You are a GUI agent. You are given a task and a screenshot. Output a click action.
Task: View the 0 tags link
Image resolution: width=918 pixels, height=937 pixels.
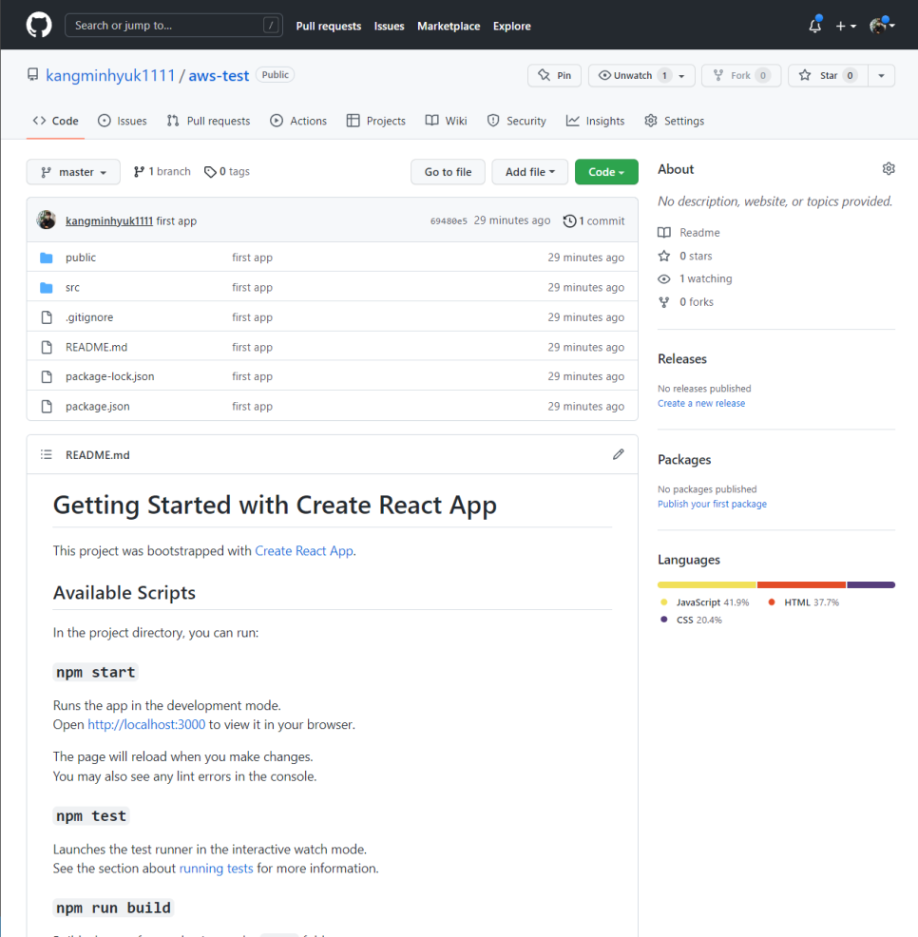pyautogui.click(x=227, y=171)
